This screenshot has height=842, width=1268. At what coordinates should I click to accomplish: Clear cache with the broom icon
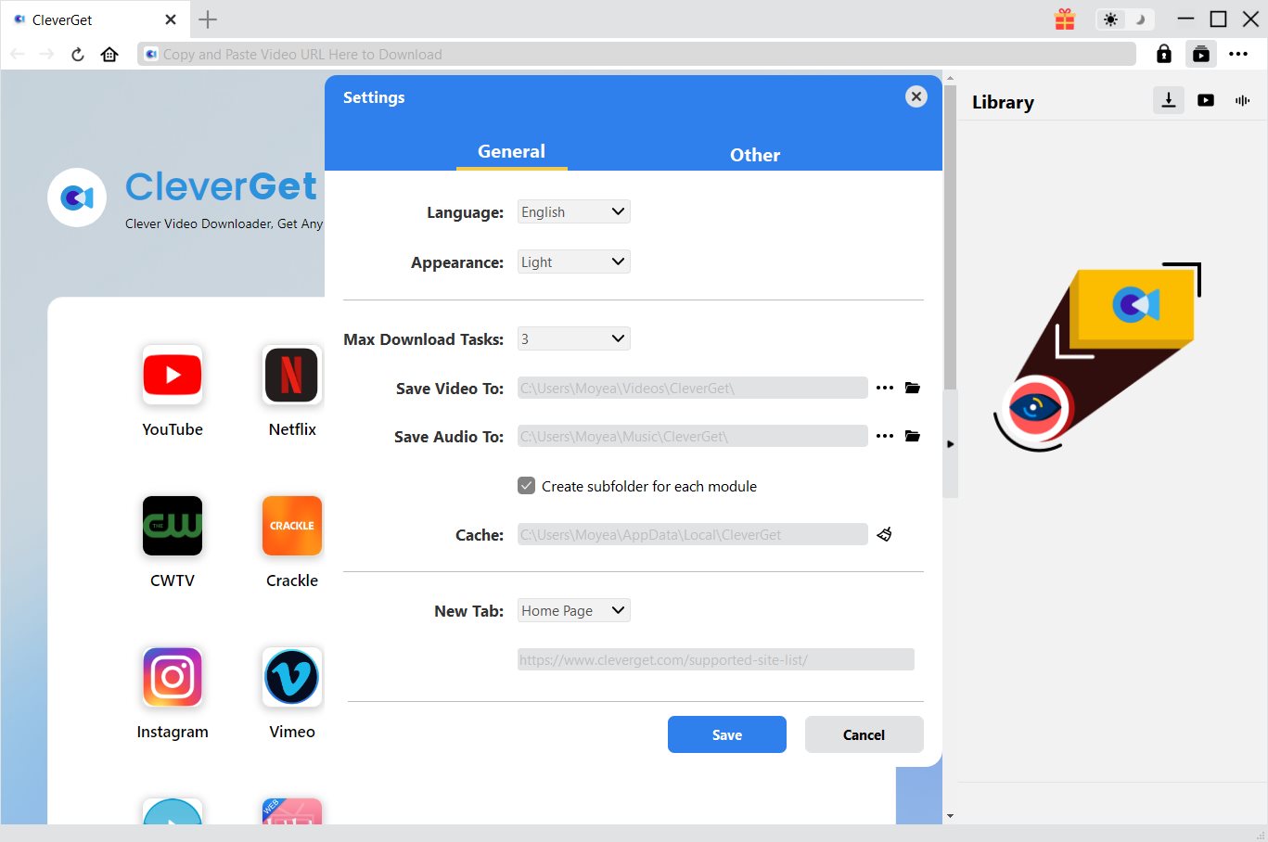pos(884,534)
